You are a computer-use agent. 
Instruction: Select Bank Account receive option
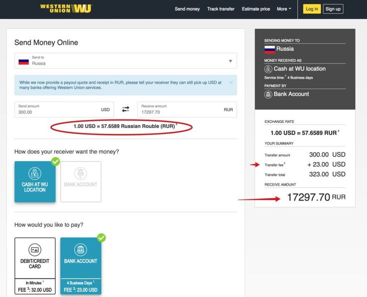coord(81,181)
